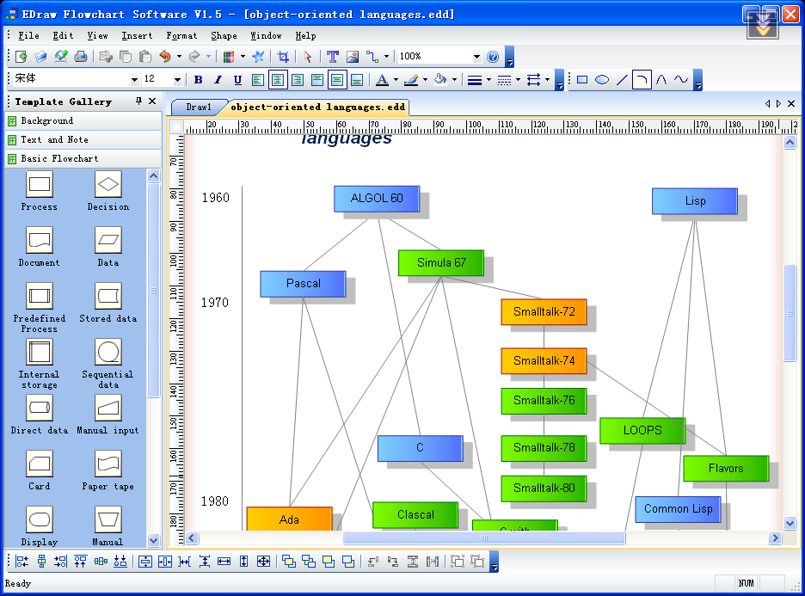Open the Insert menu
The height and width of the screenshot is (596, 805).
(137, 35)
